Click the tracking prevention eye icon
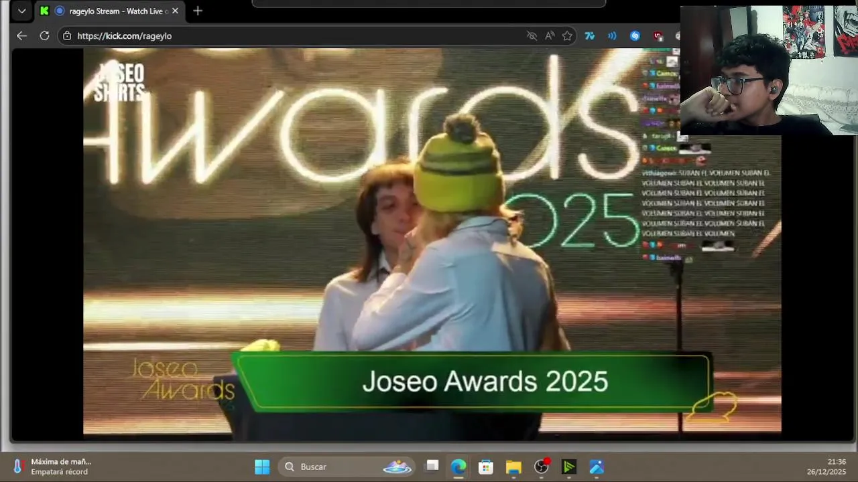The width and height of the screenshot is (858, 482). 532,35
